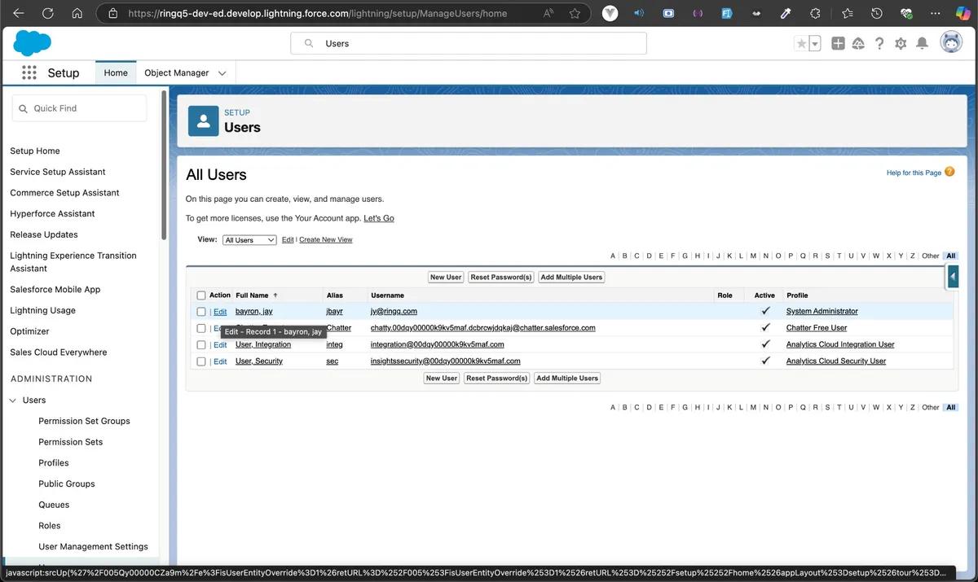This screenshot has width=978, height=582.
Task: Click the Salesforce favorites star
Action: coord(801,43)
